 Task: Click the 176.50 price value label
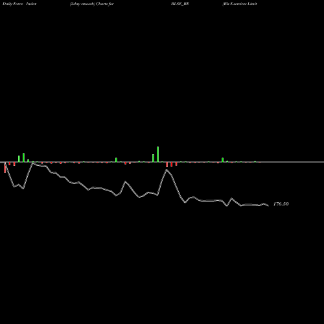point(281,204)
